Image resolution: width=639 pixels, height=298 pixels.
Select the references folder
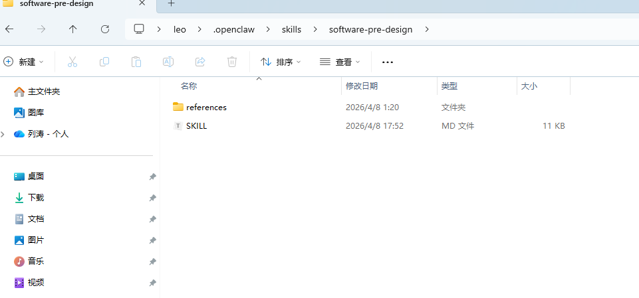pos(206,107)
